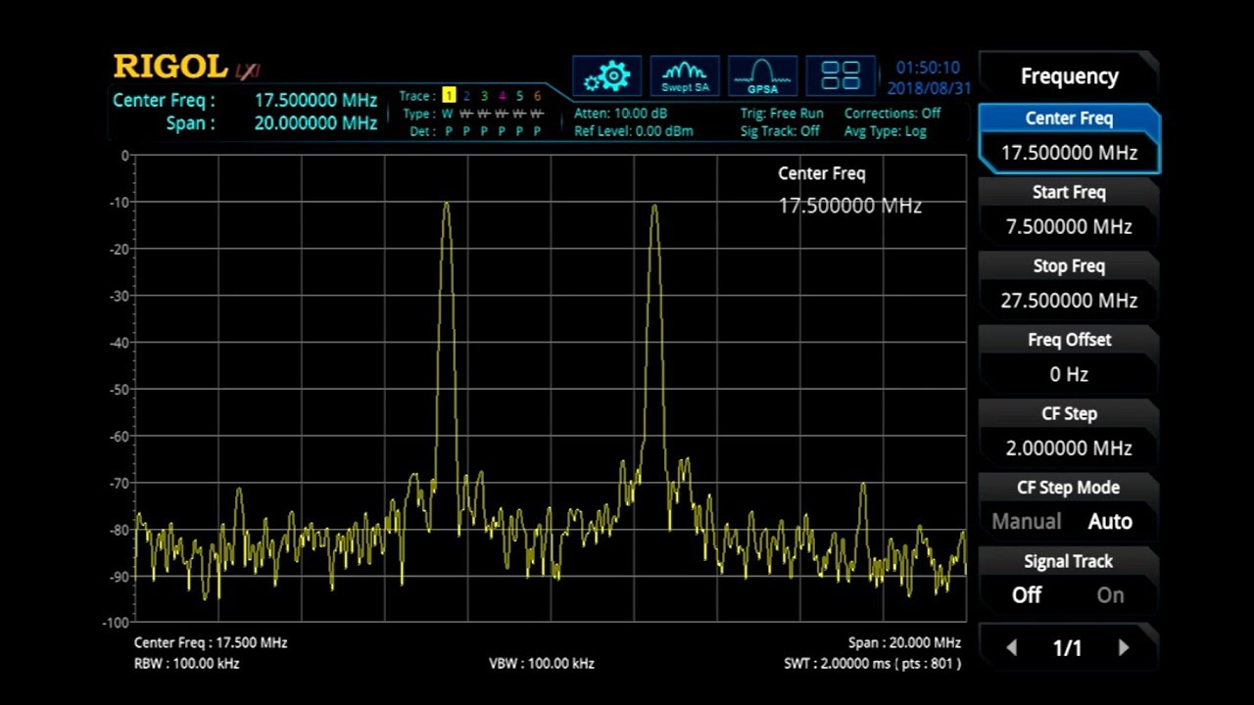Click the Avg Type: Log readout

point(885,131)
